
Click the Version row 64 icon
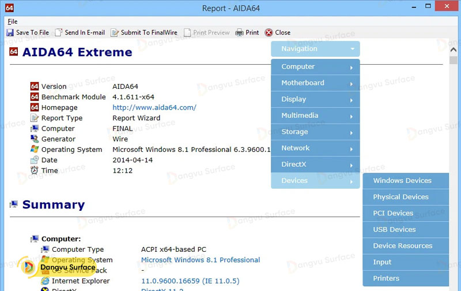(x=35, y=86)
